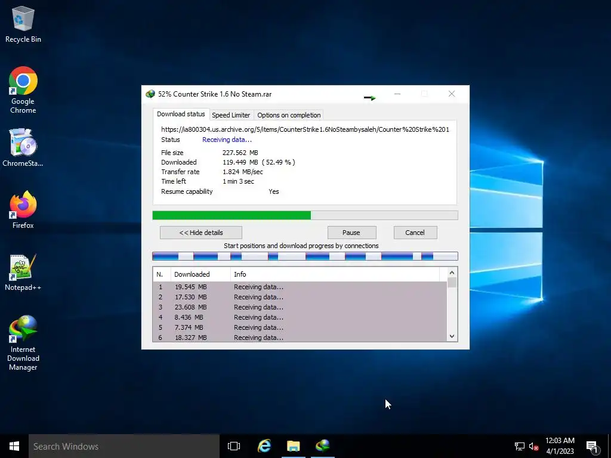The width and height of the screenshot is (611, 458).
Task: Select the Notepad++ desktop shortcut
Action: [23, 272]
